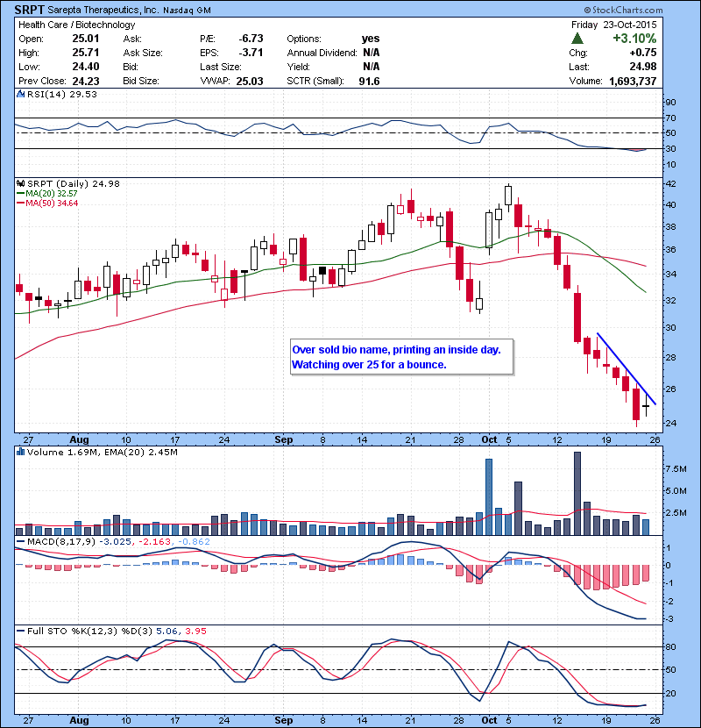701x728 pixels.
Task: Click the stochastic %D value 3.95
Action: click(195, 631)
